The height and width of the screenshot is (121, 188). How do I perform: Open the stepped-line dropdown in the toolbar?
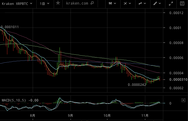point(142,3)
